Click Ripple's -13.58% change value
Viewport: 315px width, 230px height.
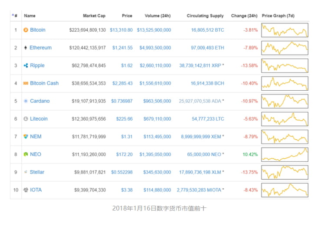pyautogui.click(x=249, y=66)
